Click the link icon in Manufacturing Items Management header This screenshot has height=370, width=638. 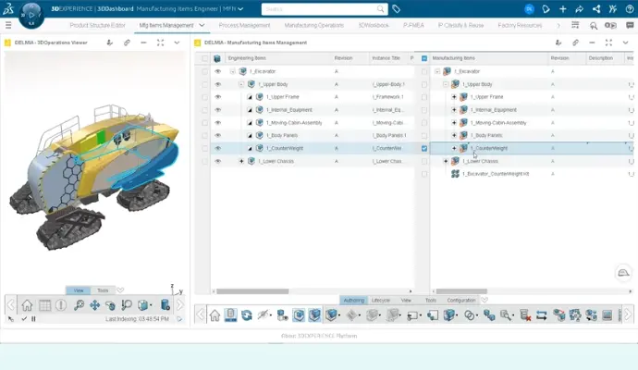coord(575,43)
